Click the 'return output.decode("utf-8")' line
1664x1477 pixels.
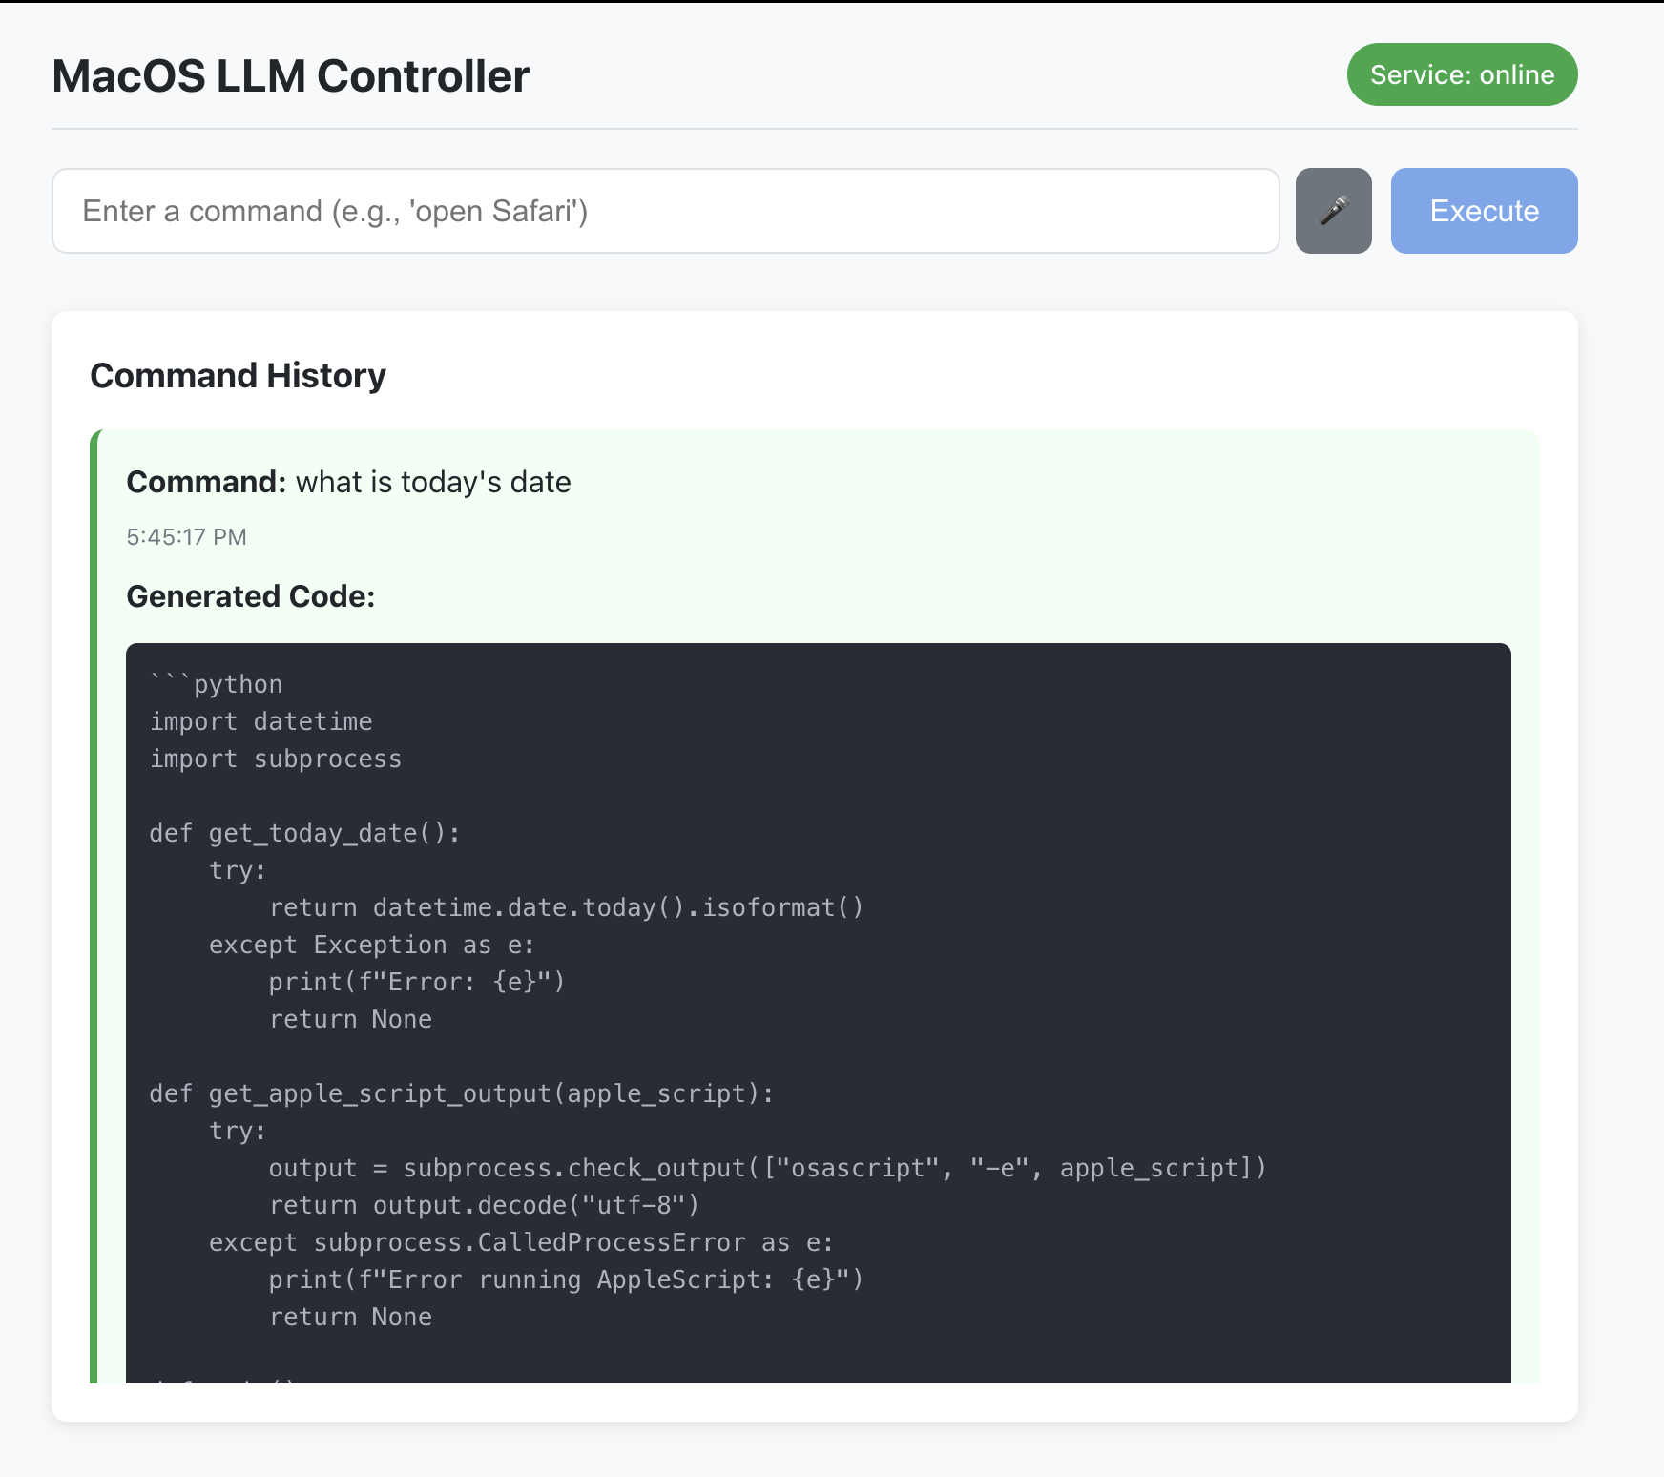485,1205
